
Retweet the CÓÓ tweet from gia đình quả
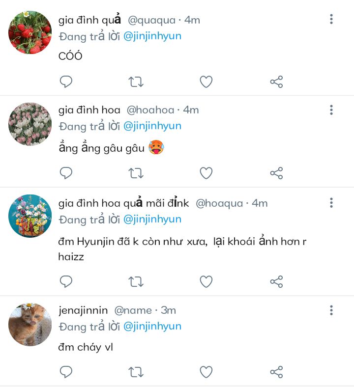(136, 82)
